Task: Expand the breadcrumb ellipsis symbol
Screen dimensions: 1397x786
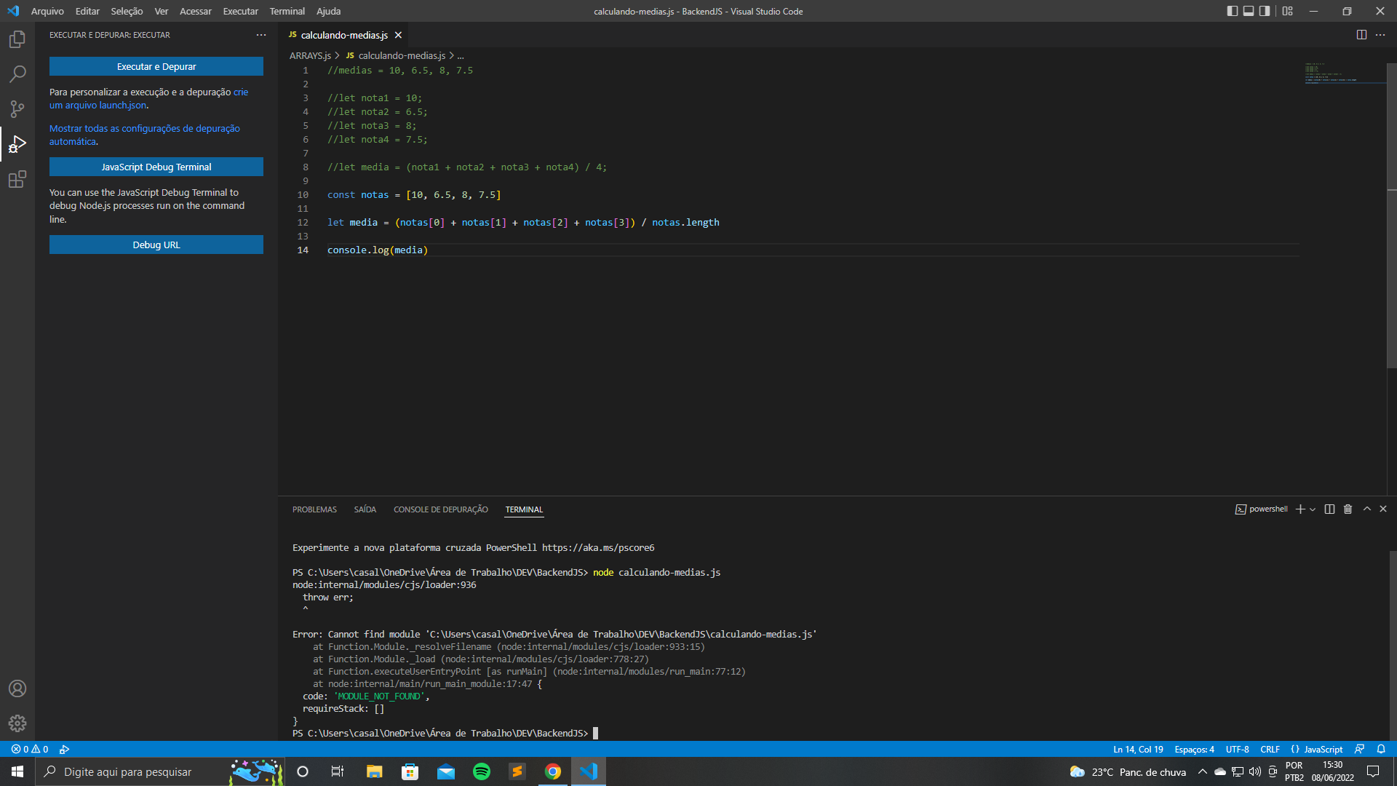Action: point(460,55)
